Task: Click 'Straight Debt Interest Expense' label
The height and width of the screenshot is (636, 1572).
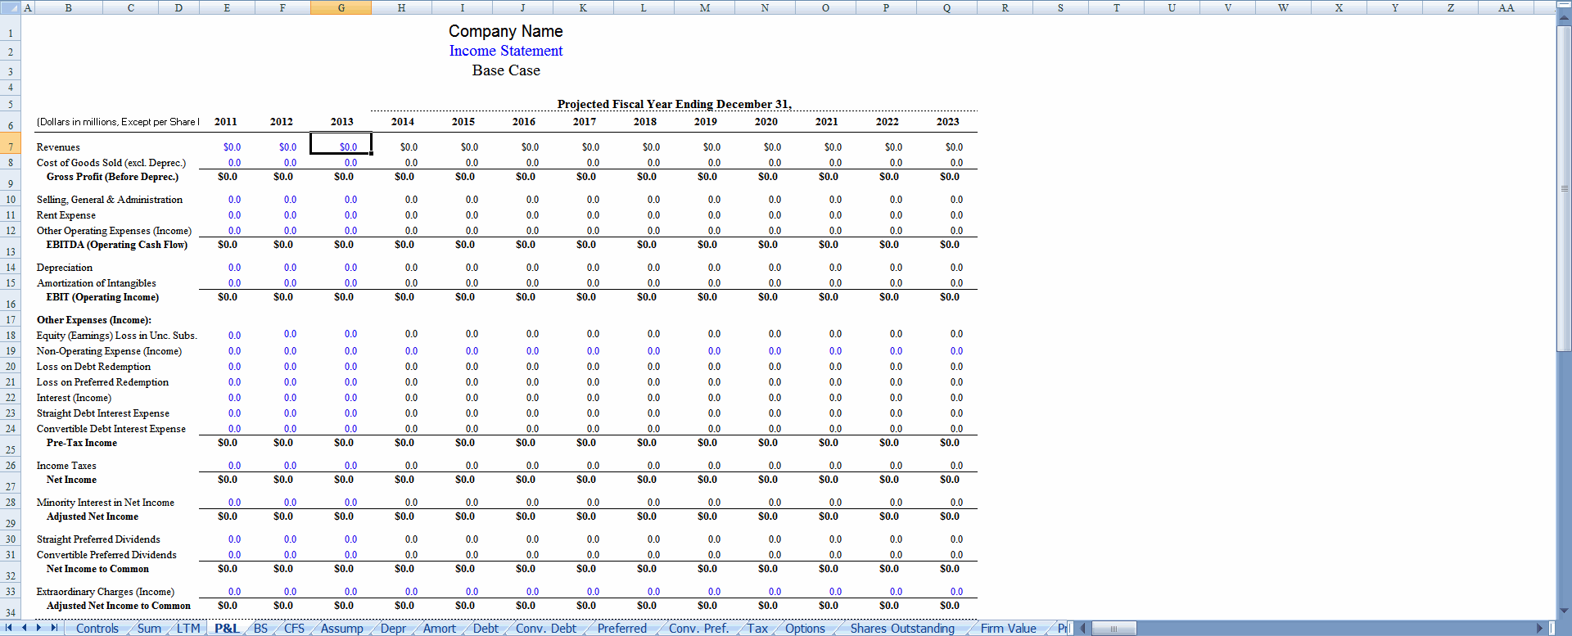Action: pos(103,413)
